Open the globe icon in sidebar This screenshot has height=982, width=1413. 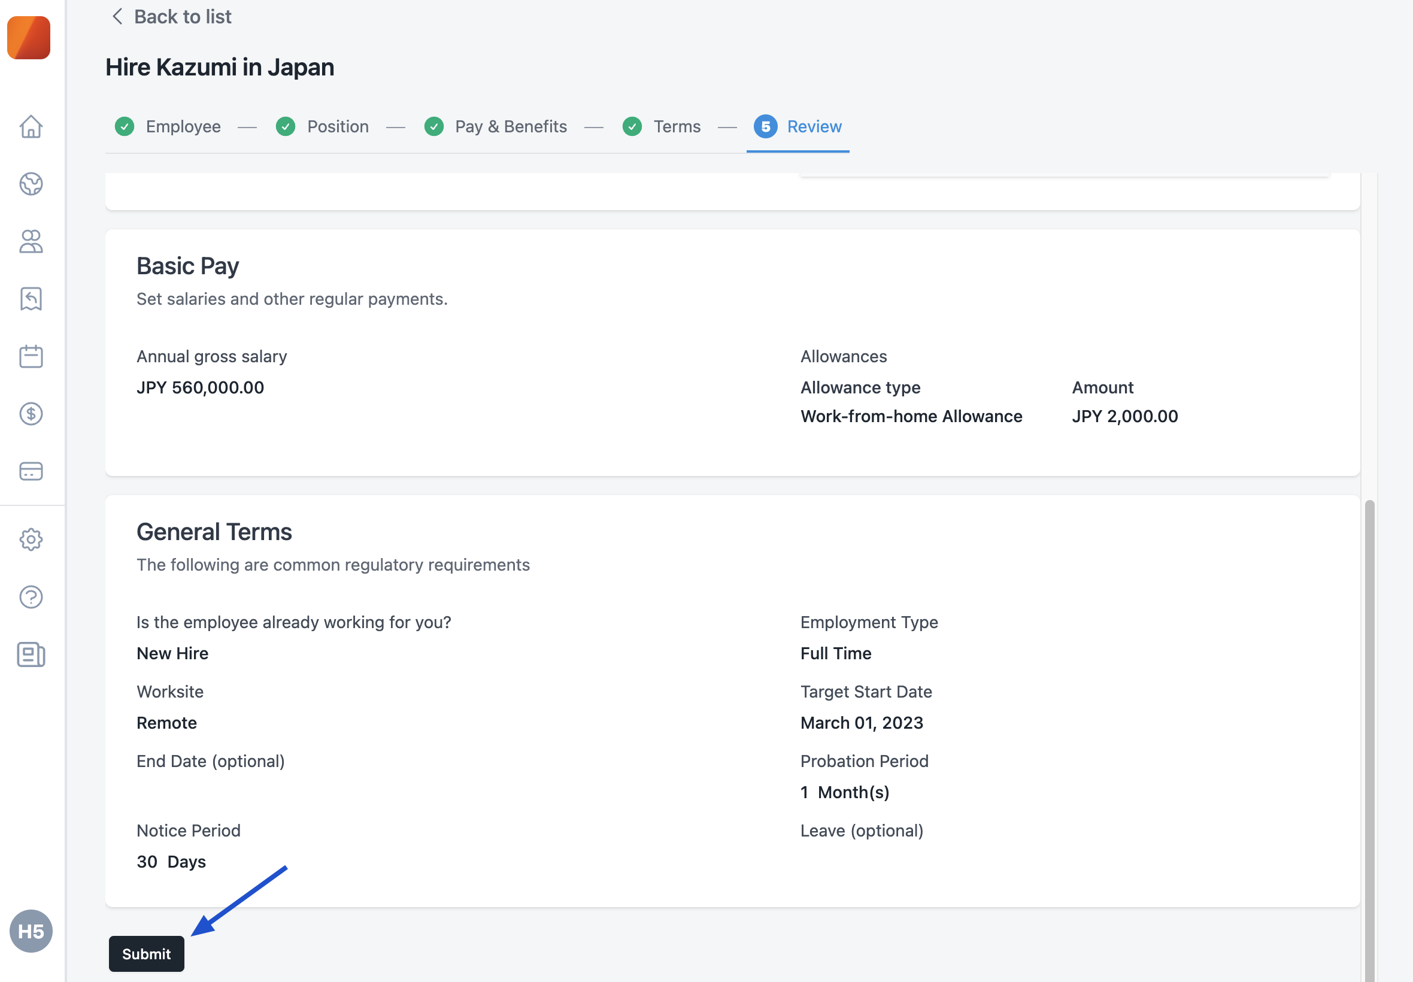click(31, 184)
